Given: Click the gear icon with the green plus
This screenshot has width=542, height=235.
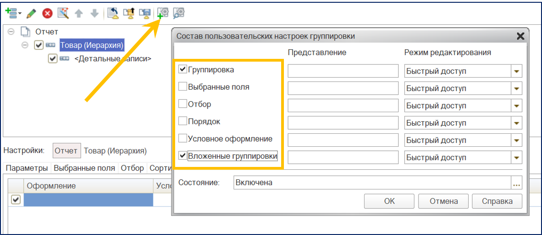Looking at the screenshot, I should click(x=162, y=13).
